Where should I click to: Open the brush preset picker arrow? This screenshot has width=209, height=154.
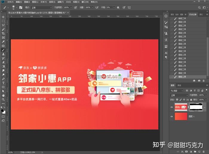(17, 7)
